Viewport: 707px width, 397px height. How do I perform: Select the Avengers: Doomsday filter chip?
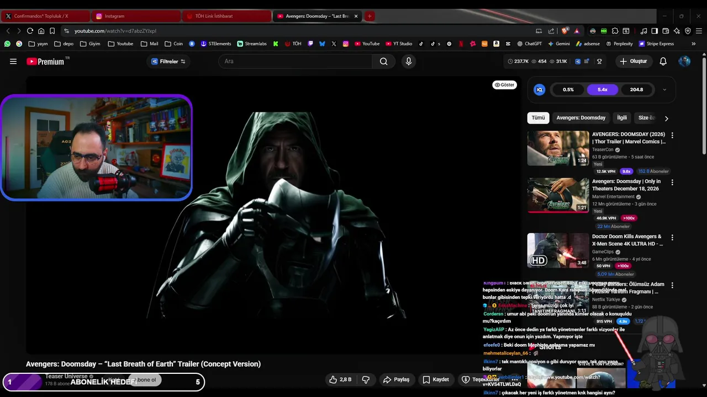[581, 117]
